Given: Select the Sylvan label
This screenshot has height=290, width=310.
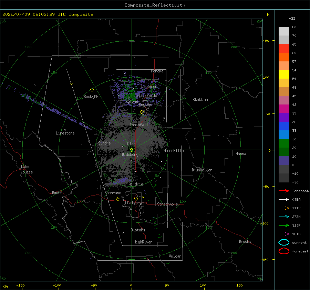Looking at the screenshot, I should click(132, 101).
